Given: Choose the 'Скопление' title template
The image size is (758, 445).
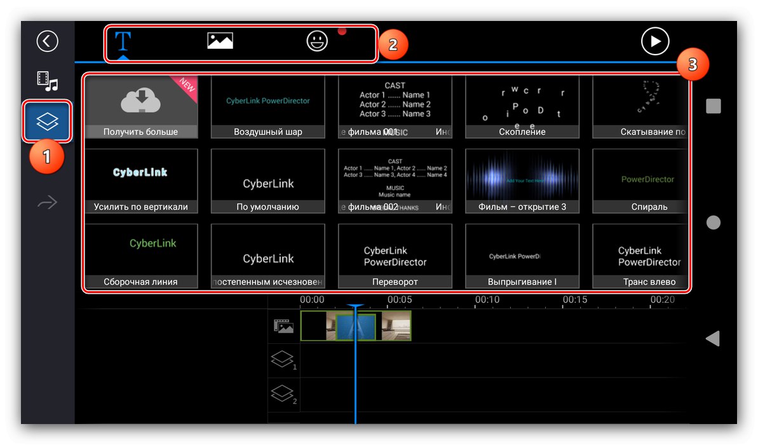Looking at the screenshot, I should 522,107.
